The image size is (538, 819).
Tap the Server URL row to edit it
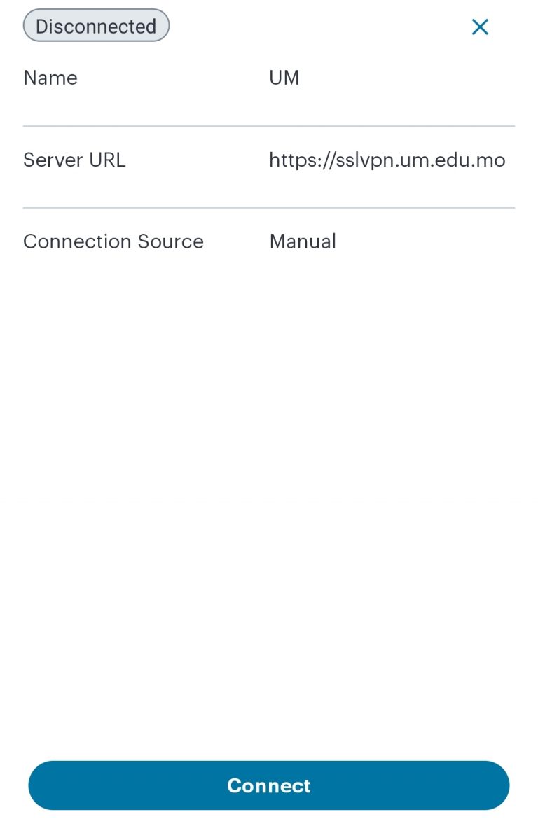click(x=269, y=160)
